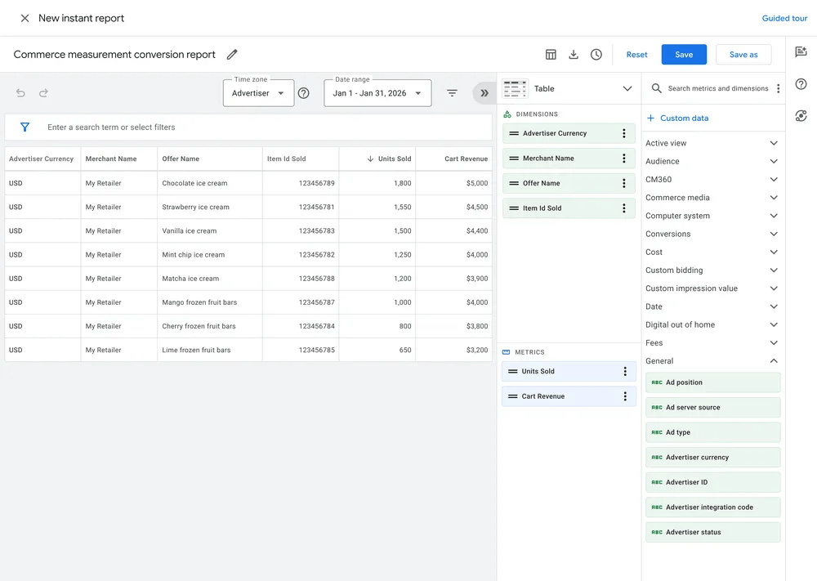Open the Date range dropdown
This screenshot has width=817, height=581.
pyautogui.click(x=377, y=93)
